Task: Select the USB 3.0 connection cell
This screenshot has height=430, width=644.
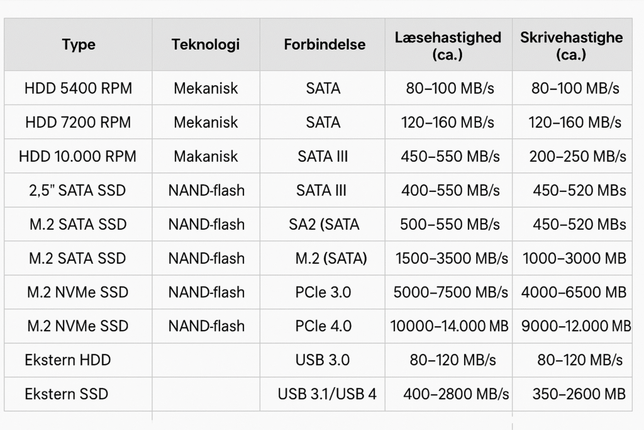Action: [323, 360]
